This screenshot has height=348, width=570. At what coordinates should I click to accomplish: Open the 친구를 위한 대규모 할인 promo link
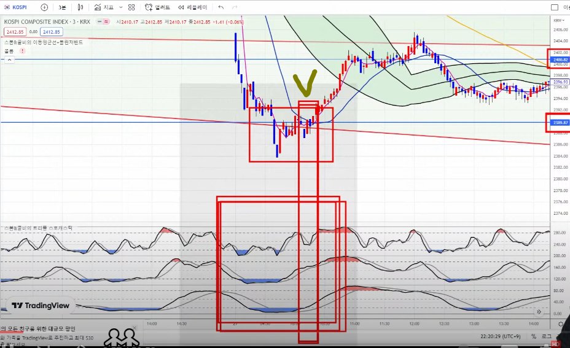point(38,329)
